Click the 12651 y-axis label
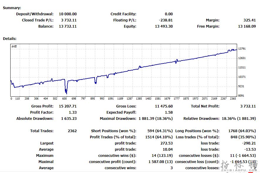 242,58
